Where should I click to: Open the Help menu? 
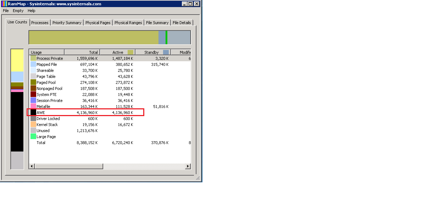tap(32, 11)
